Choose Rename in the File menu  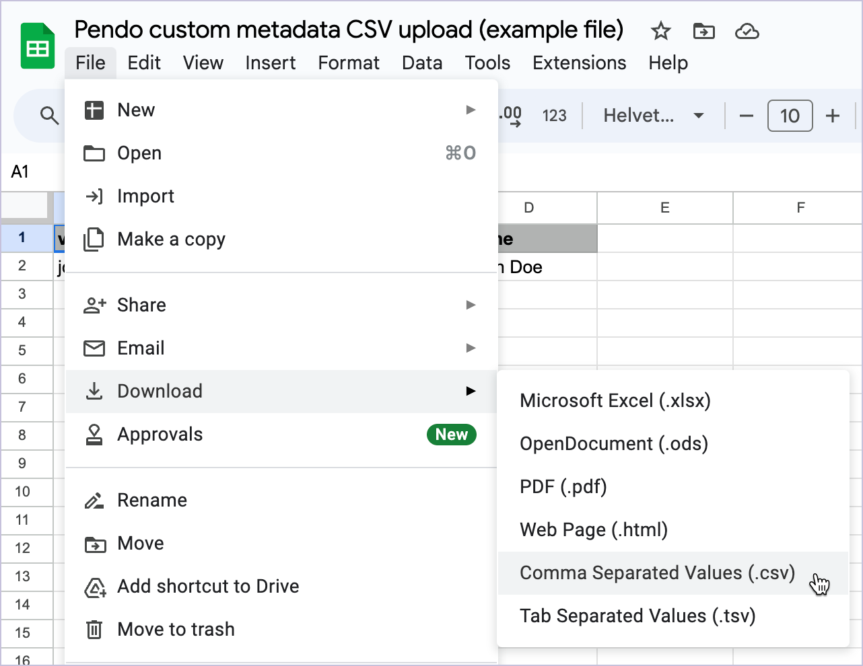tap(281, 500)
